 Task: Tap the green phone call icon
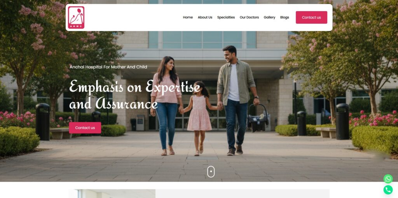click(x=388, y=189)
